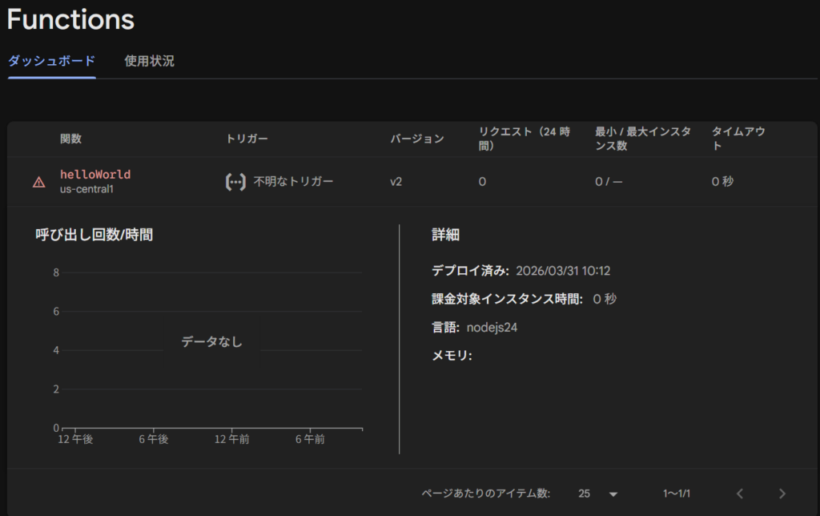Click the warning triangle icon beside helloWorld
The image size is (820, 516).
pos(38,182)
